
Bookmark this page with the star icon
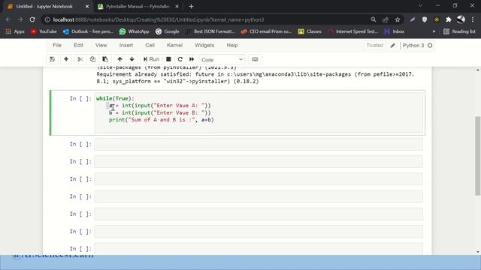(x=398, y=19)
